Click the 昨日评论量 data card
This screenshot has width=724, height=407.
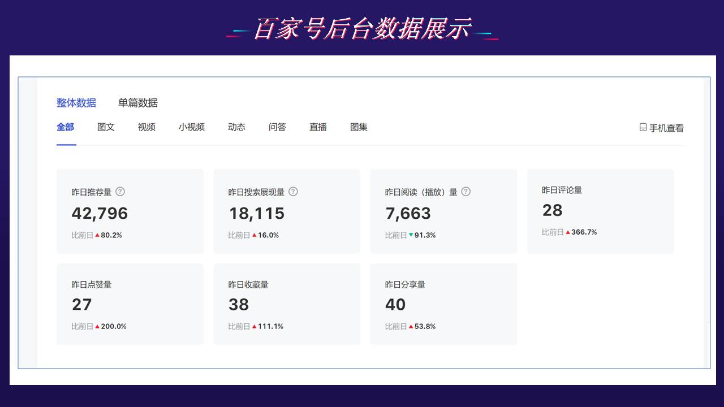pos(600,211)
